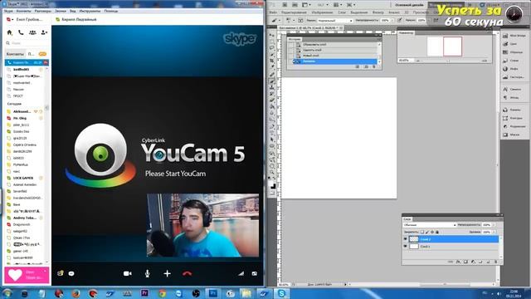The image size is (531, 299).
Task: Open the chat bubble icon in Skype call bar
Action: click(x=71, y=273)
